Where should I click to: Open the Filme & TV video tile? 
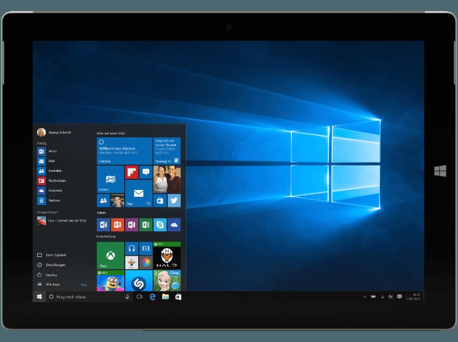[146, 249]
